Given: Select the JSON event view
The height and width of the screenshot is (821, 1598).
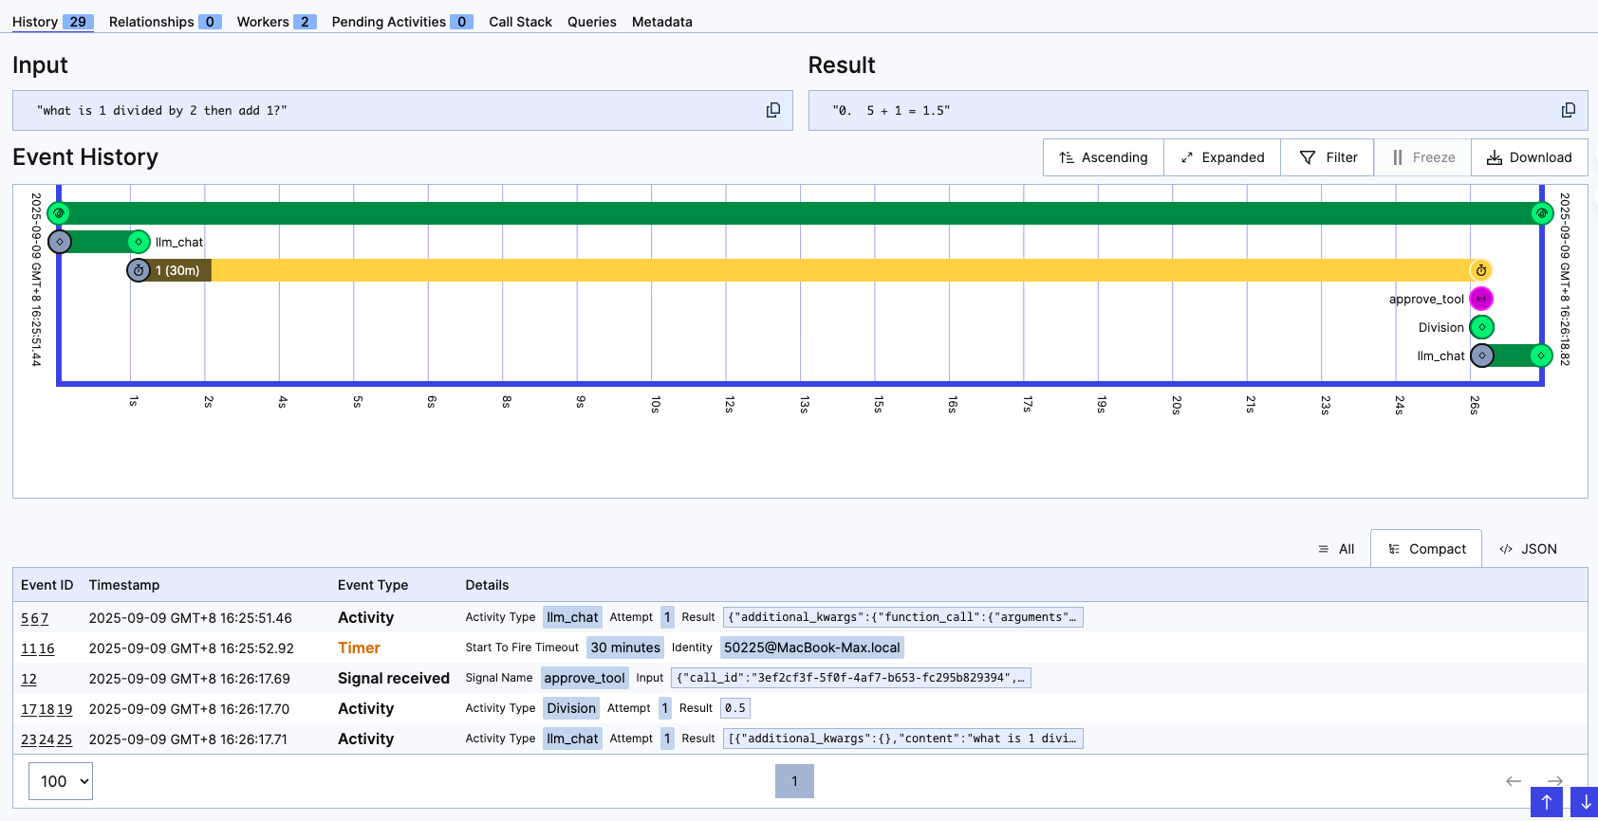Looking at the screenshot, I should (x=1528, y=549).
